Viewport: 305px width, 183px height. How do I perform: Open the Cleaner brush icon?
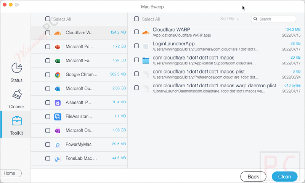17,94
